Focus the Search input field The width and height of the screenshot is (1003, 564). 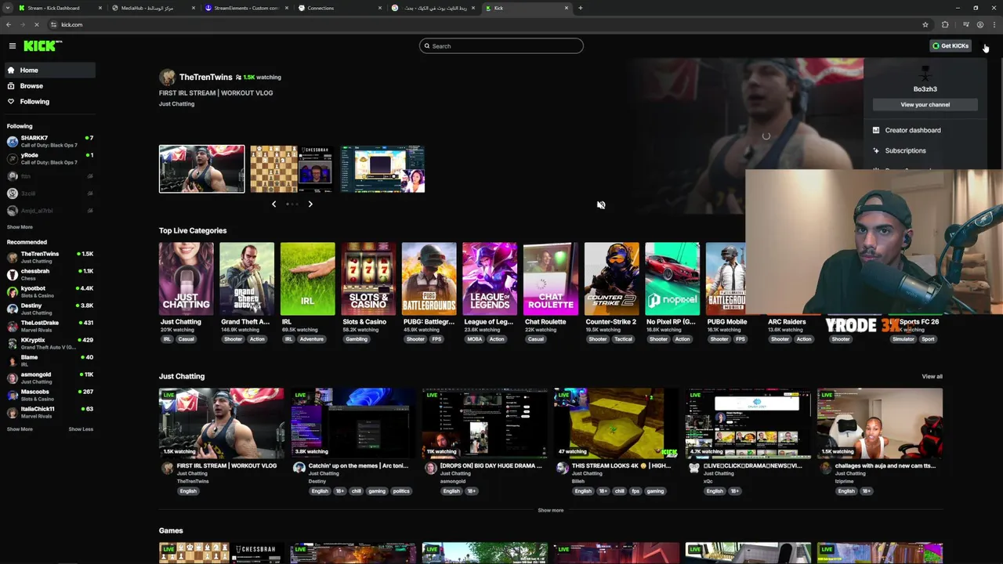(501, 46)
